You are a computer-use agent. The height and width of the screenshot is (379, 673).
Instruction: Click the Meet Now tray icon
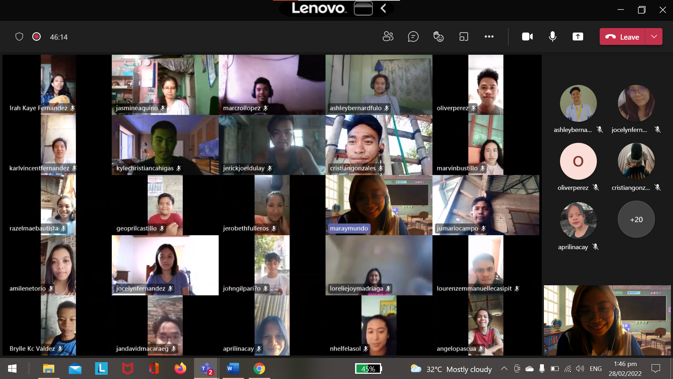point(517,368)
